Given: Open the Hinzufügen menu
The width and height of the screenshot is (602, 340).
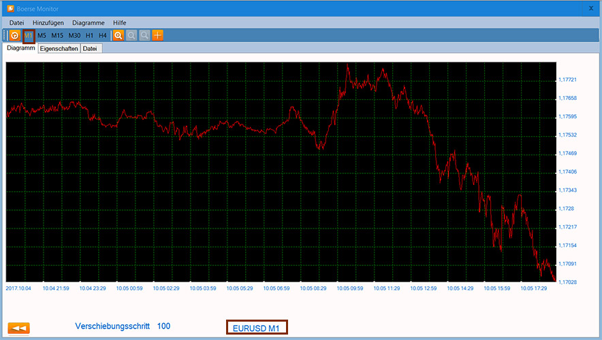Looking at the screenshot, I should [x=48, y=23].
